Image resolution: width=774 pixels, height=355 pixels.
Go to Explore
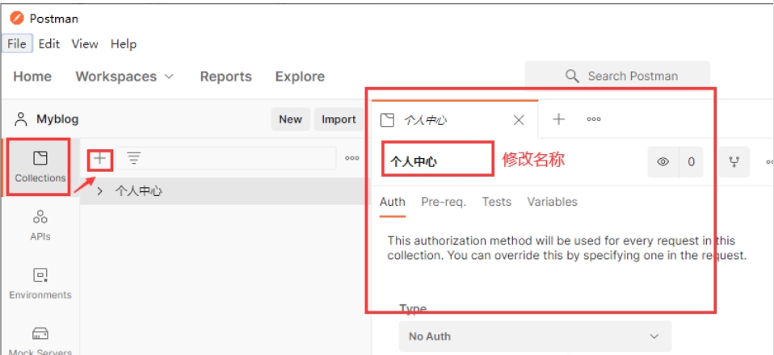pos(300,77)
